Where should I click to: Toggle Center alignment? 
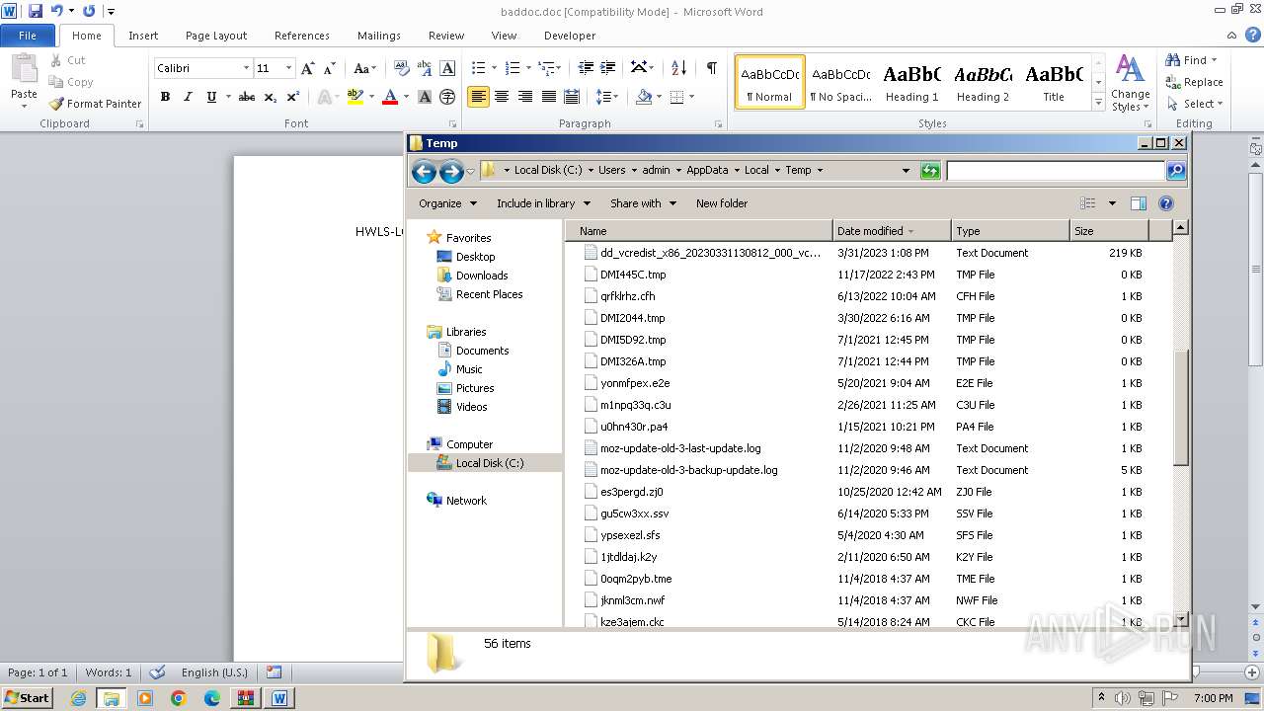(x=502, y=97)
